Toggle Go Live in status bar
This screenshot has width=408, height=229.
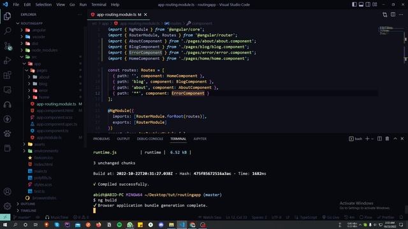pyautogui.click(x=330, y=218)
